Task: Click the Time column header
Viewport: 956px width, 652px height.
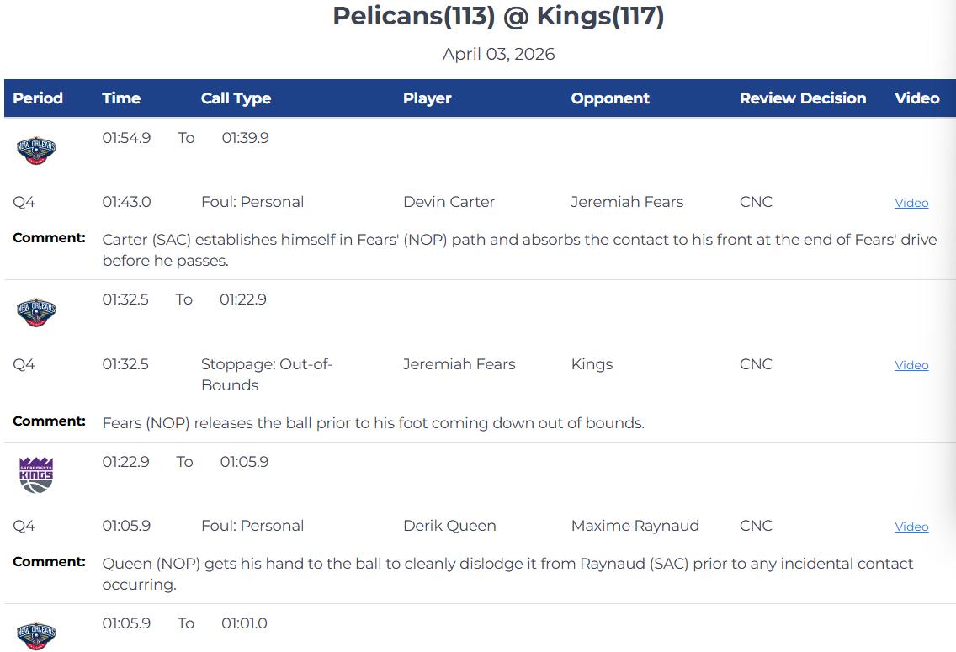Action: [x=121, y=98]
